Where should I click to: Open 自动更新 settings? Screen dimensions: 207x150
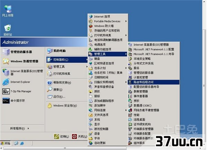point(108,143)
